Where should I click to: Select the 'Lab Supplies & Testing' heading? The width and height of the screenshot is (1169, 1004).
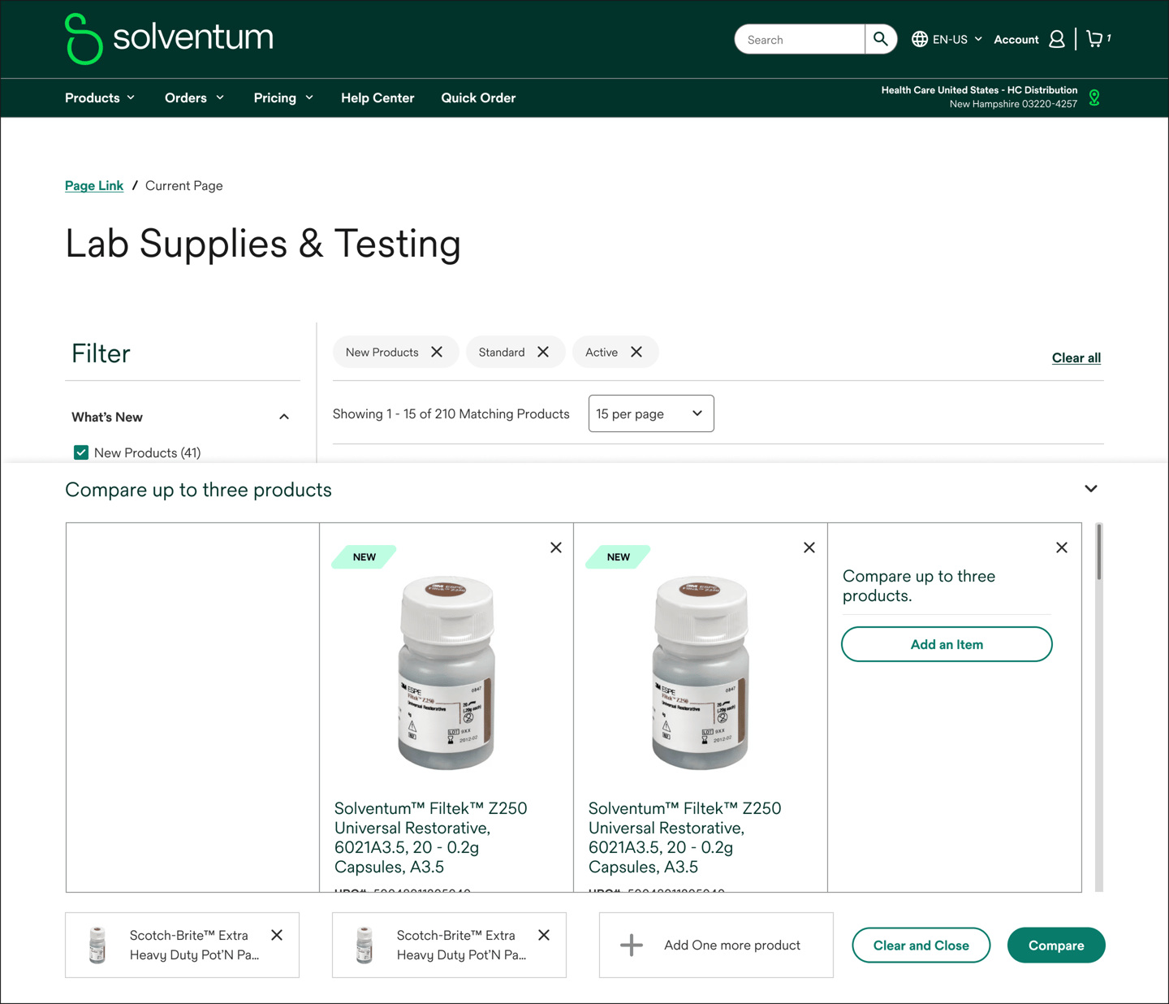coord(263,244)
